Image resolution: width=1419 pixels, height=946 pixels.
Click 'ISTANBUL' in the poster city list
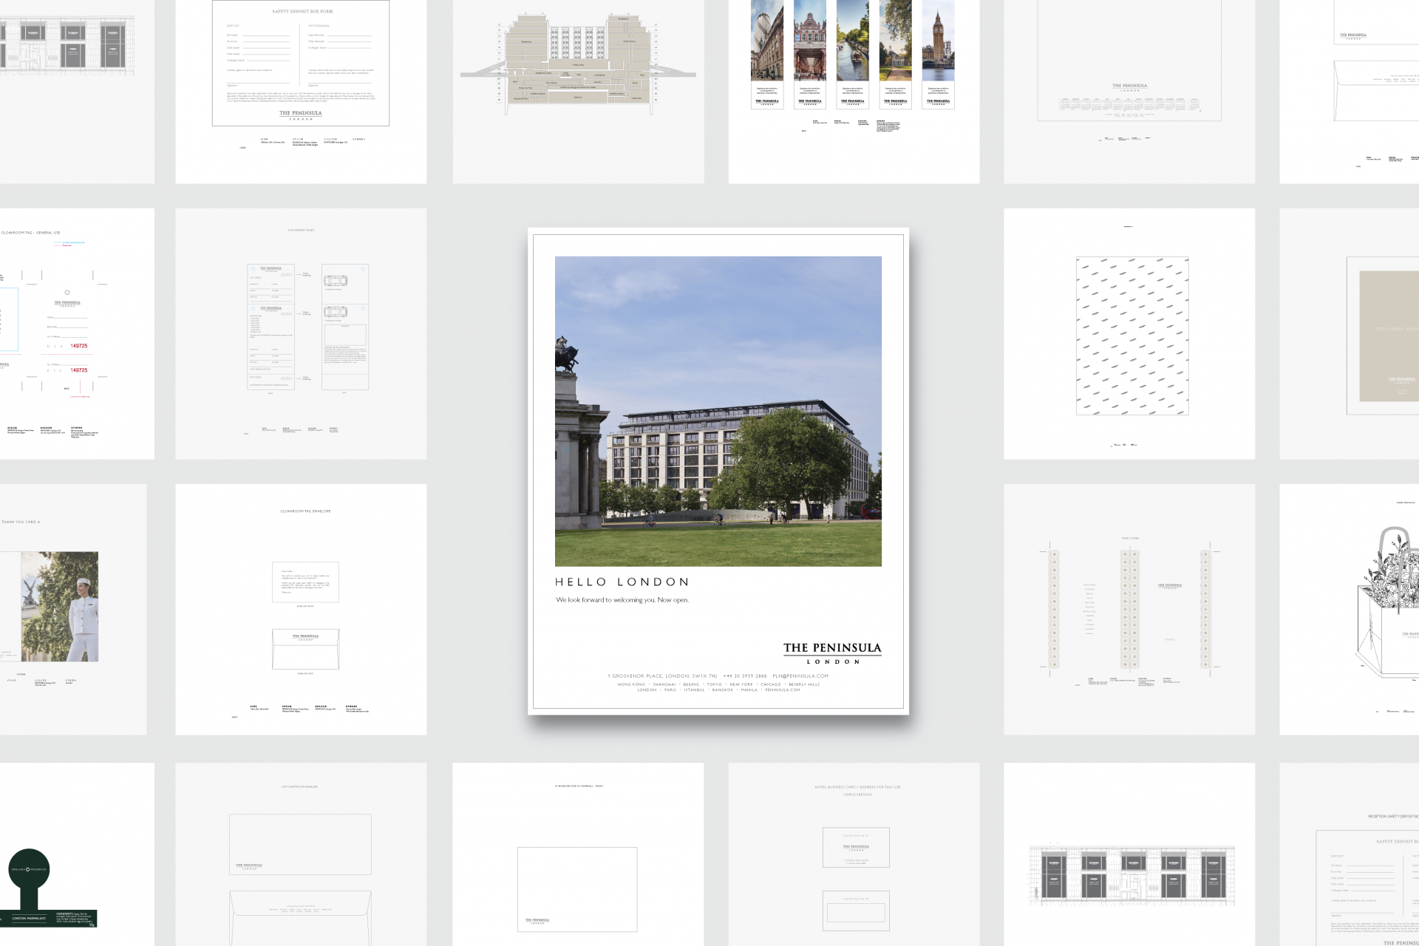pos(694,690)
